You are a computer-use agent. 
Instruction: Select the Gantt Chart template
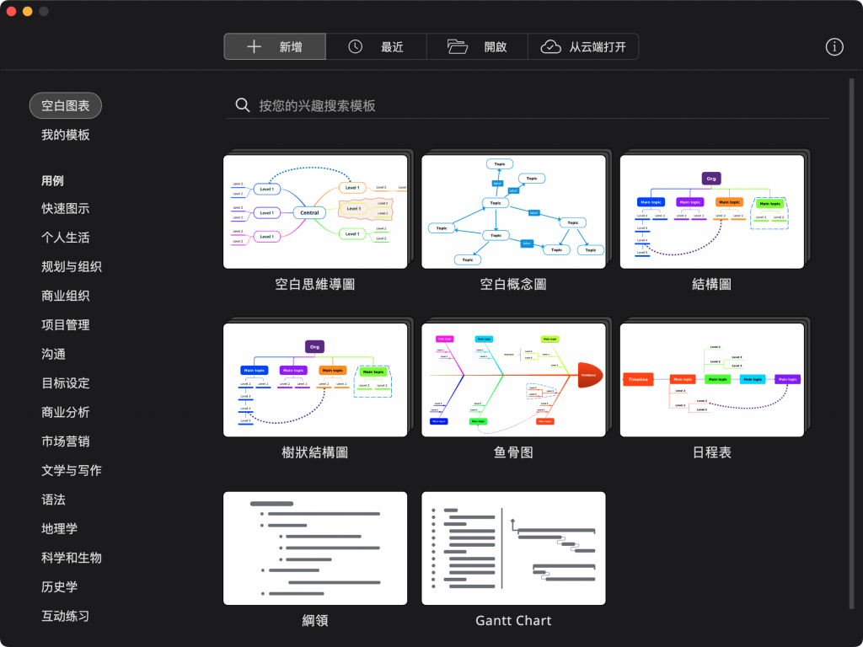[x=513, y=548]
